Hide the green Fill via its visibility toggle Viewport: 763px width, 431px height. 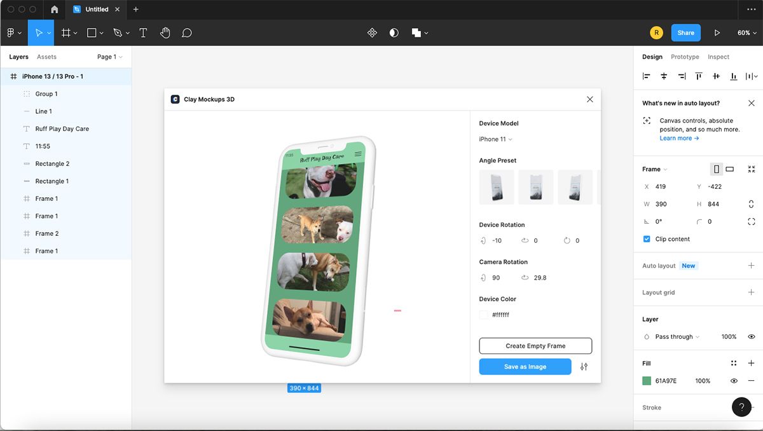coord(734,380)
